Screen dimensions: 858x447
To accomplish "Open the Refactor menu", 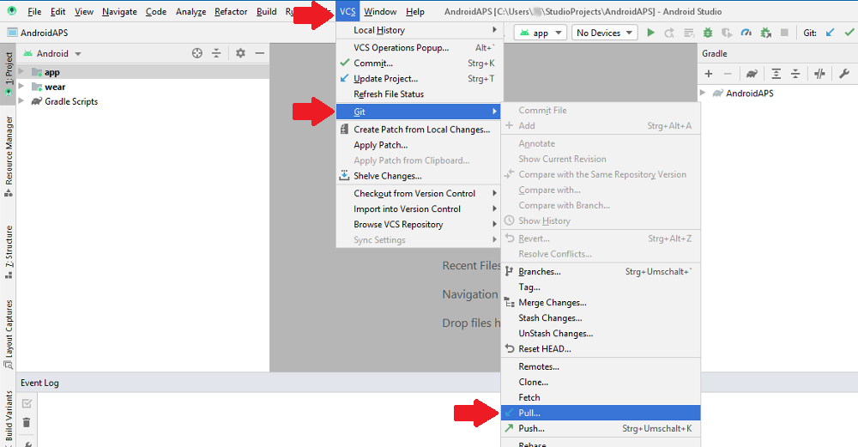I will [x=231, y=11].
